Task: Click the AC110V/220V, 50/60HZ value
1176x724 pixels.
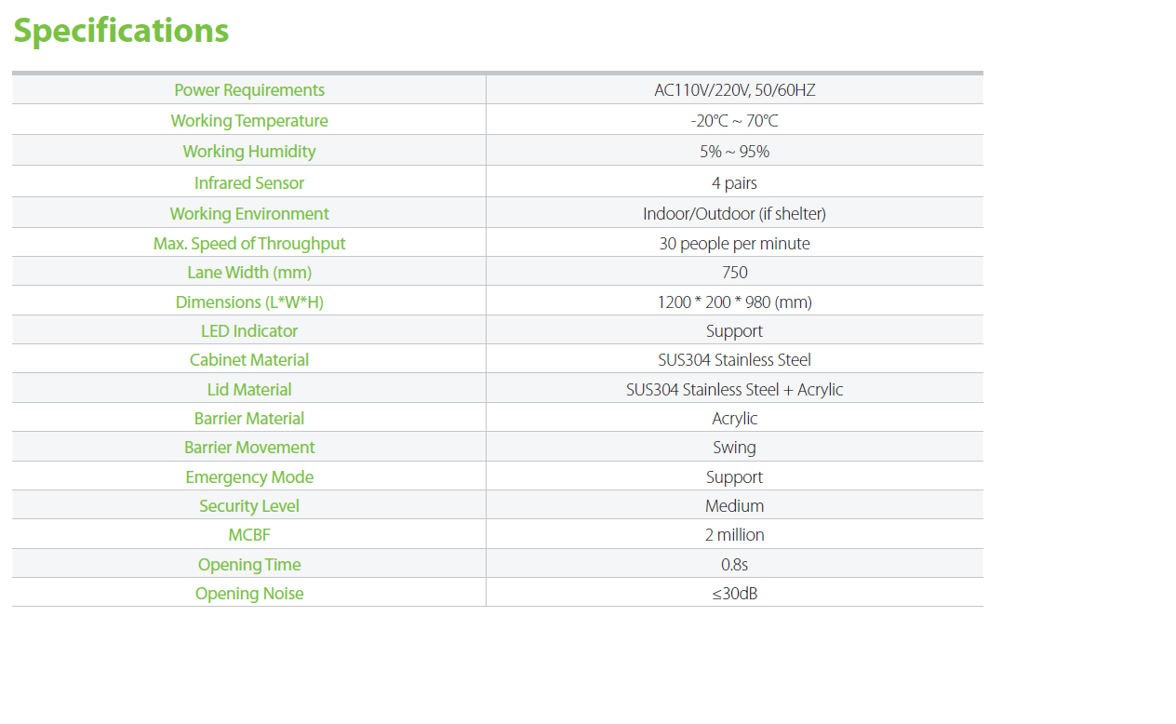Action: click(734, 90)
